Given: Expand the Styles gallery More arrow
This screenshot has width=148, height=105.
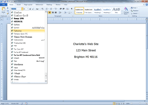Looking at the screenshot, I should click(x=122, y=13).
